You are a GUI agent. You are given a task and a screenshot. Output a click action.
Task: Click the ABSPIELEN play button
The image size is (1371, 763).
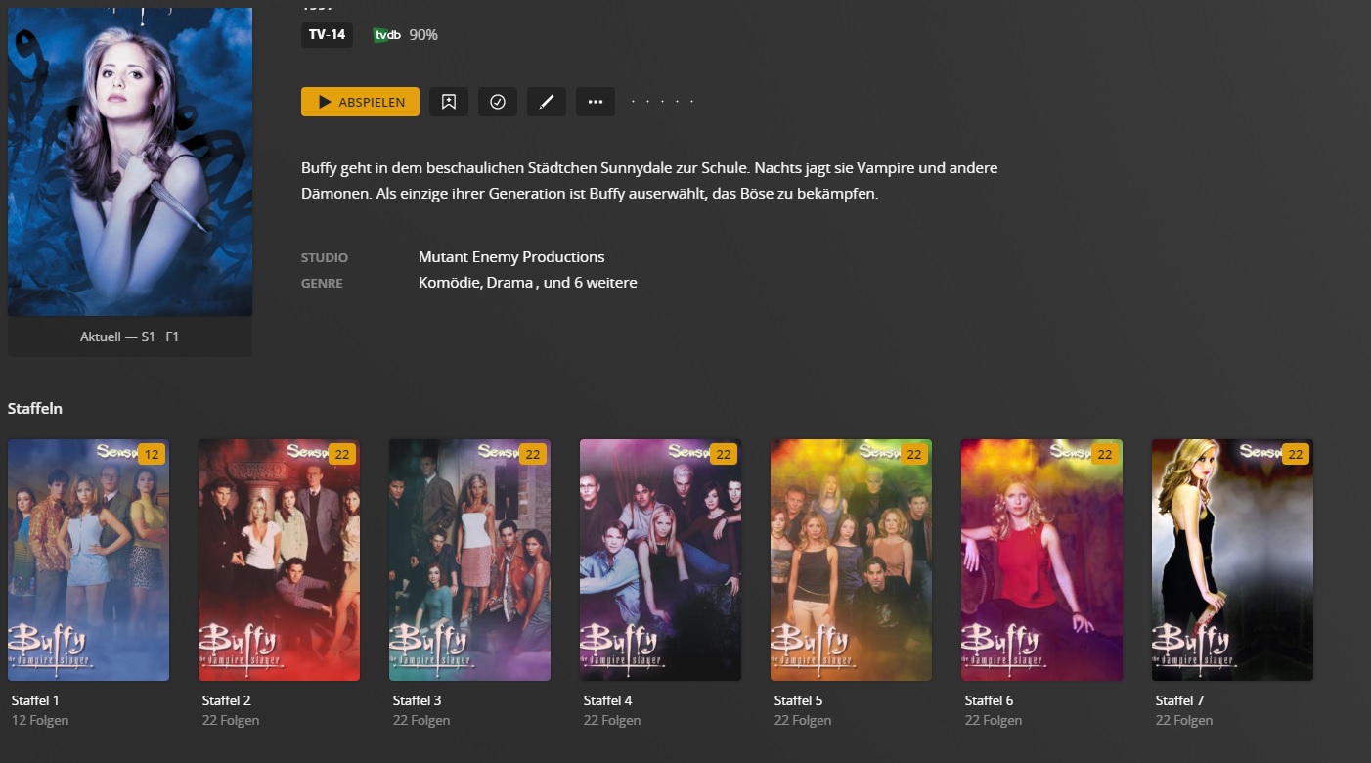[360, 102]
